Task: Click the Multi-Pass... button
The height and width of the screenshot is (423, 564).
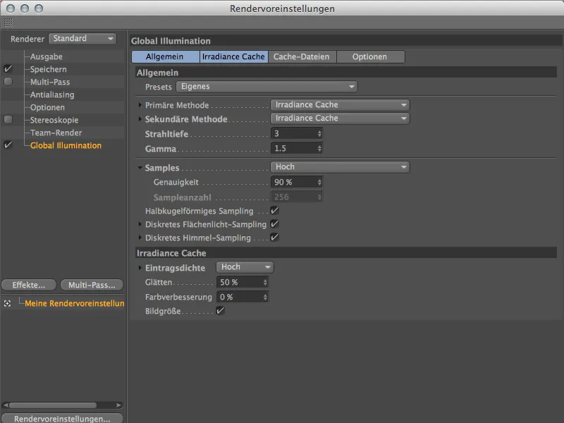Action: click(92, 285)
